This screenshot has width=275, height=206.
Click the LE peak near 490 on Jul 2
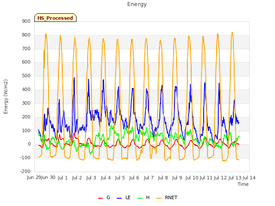click(74, 78)
